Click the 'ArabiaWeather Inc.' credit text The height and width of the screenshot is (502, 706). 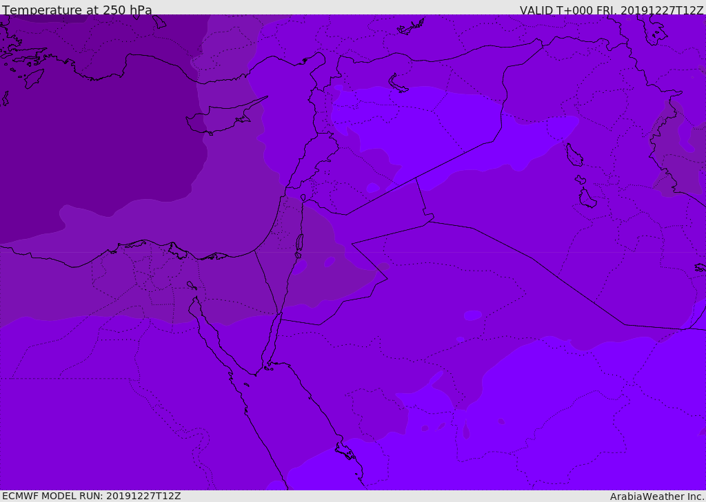coord(657,496)
